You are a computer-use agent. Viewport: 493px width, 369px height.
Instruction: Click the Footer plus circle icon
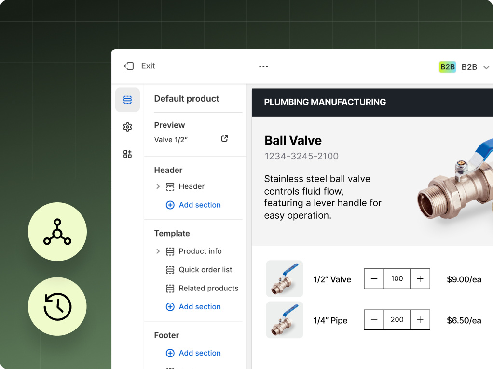click(170, 353)
